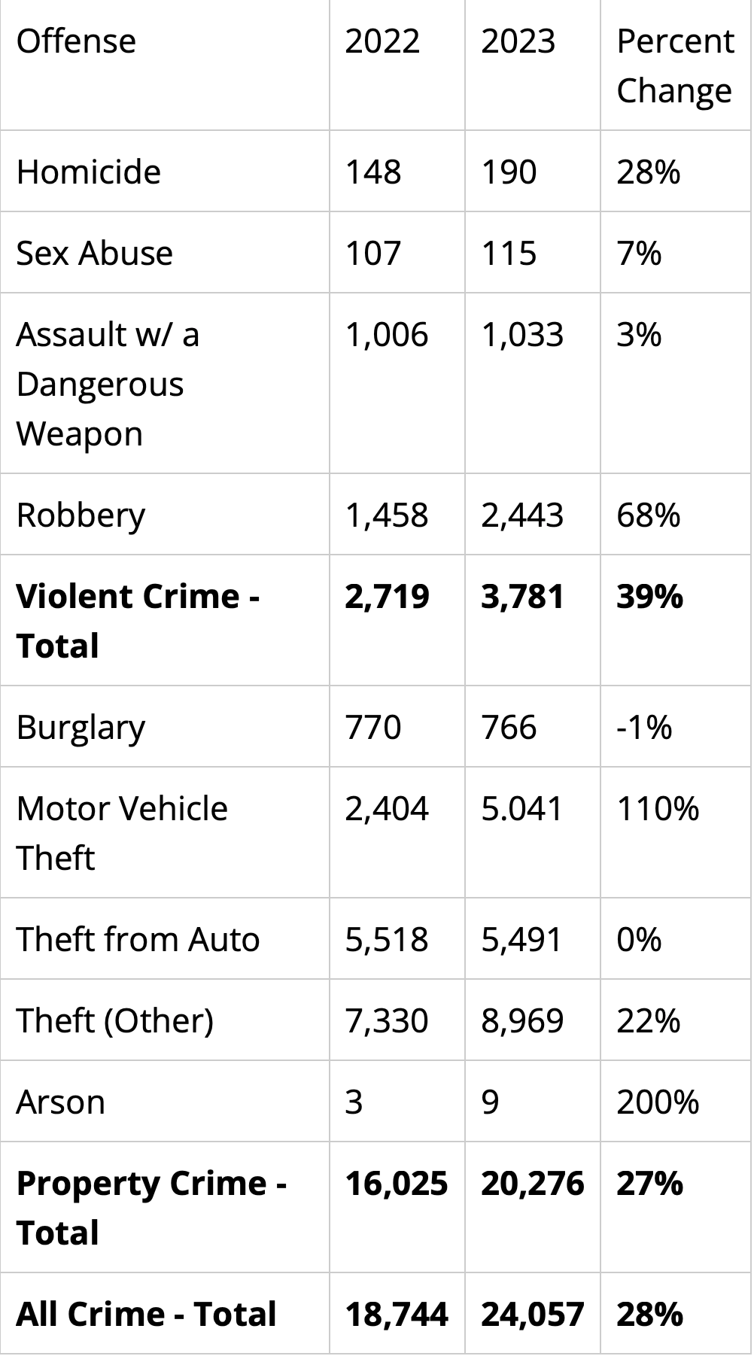Select the 2023 column header
This screenshot has width=754, height=1356.
coord(518,41)
